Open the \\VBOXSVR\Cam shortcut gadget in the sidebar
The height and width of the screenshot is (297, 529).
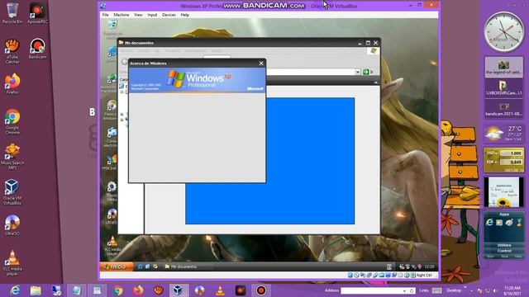coord(504,88)
